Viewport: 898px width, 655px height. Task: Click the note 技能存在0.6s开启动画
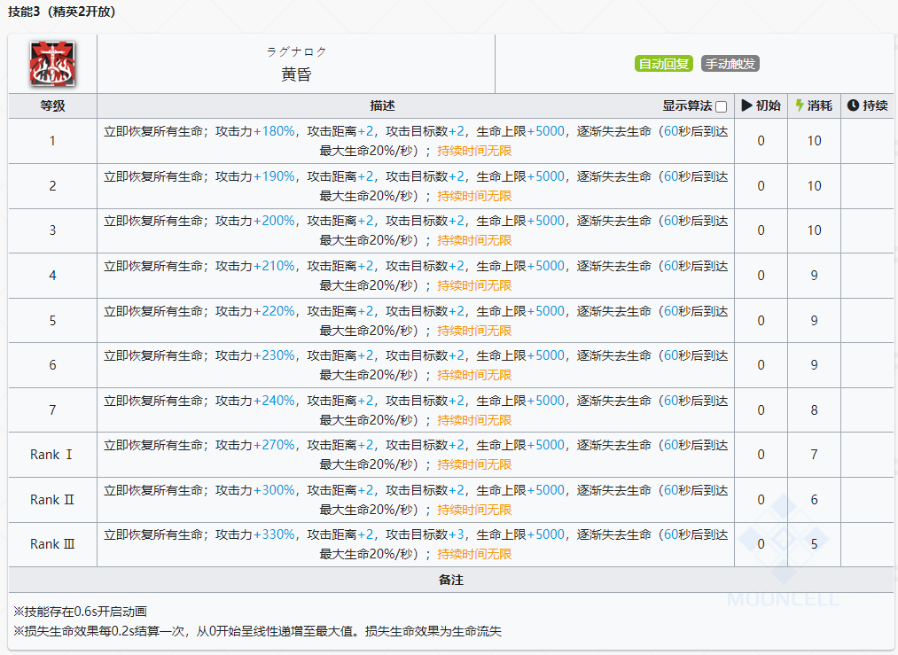click(x=80, y=612)
